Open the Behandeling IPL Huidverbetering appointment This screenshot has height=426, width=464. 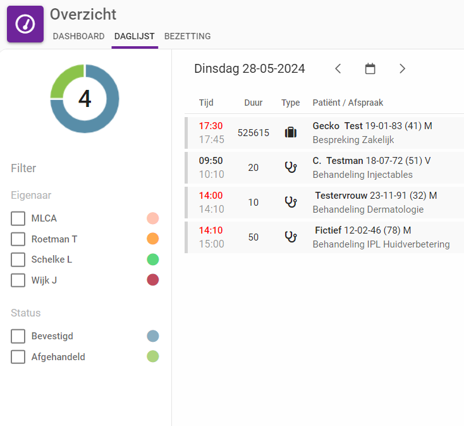click(381, 244)
